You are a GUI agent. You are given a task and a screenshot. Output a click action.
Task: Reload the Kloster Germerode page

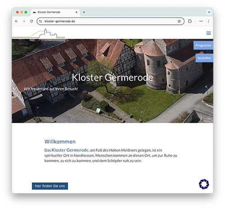31,21
